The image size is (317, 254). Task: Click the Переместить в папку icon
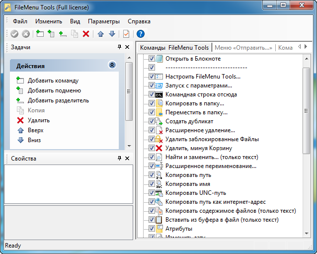(x=159, y=112)
